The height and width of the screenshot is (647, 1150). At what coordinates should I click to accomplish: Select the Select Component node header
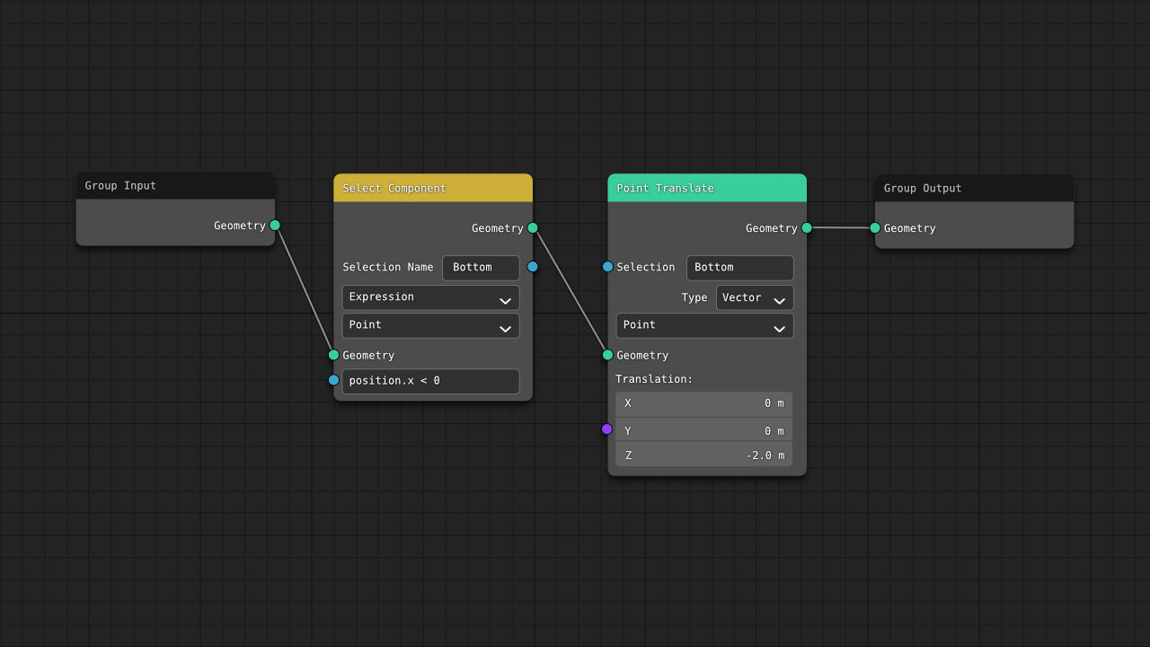(433, 188)
